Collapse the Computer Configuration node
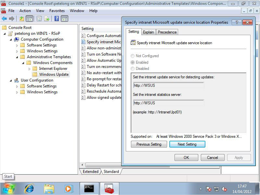The image size is (260, 195). coord(11,40)
